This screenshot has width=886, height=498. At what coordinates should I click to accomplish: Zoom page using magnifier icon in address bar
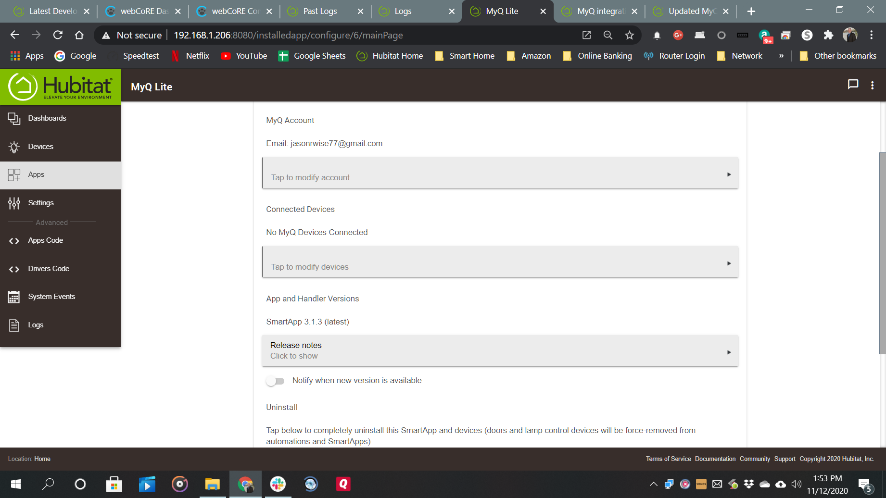pyautogui.click(x=608, y=35)
